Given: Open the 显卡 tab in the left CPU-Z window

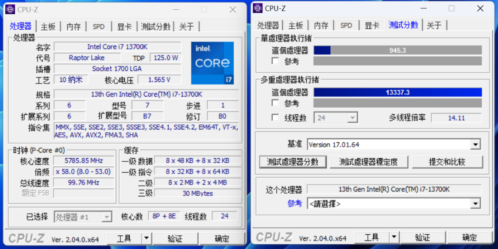Looking at the screenshot, I should point(124,27).
